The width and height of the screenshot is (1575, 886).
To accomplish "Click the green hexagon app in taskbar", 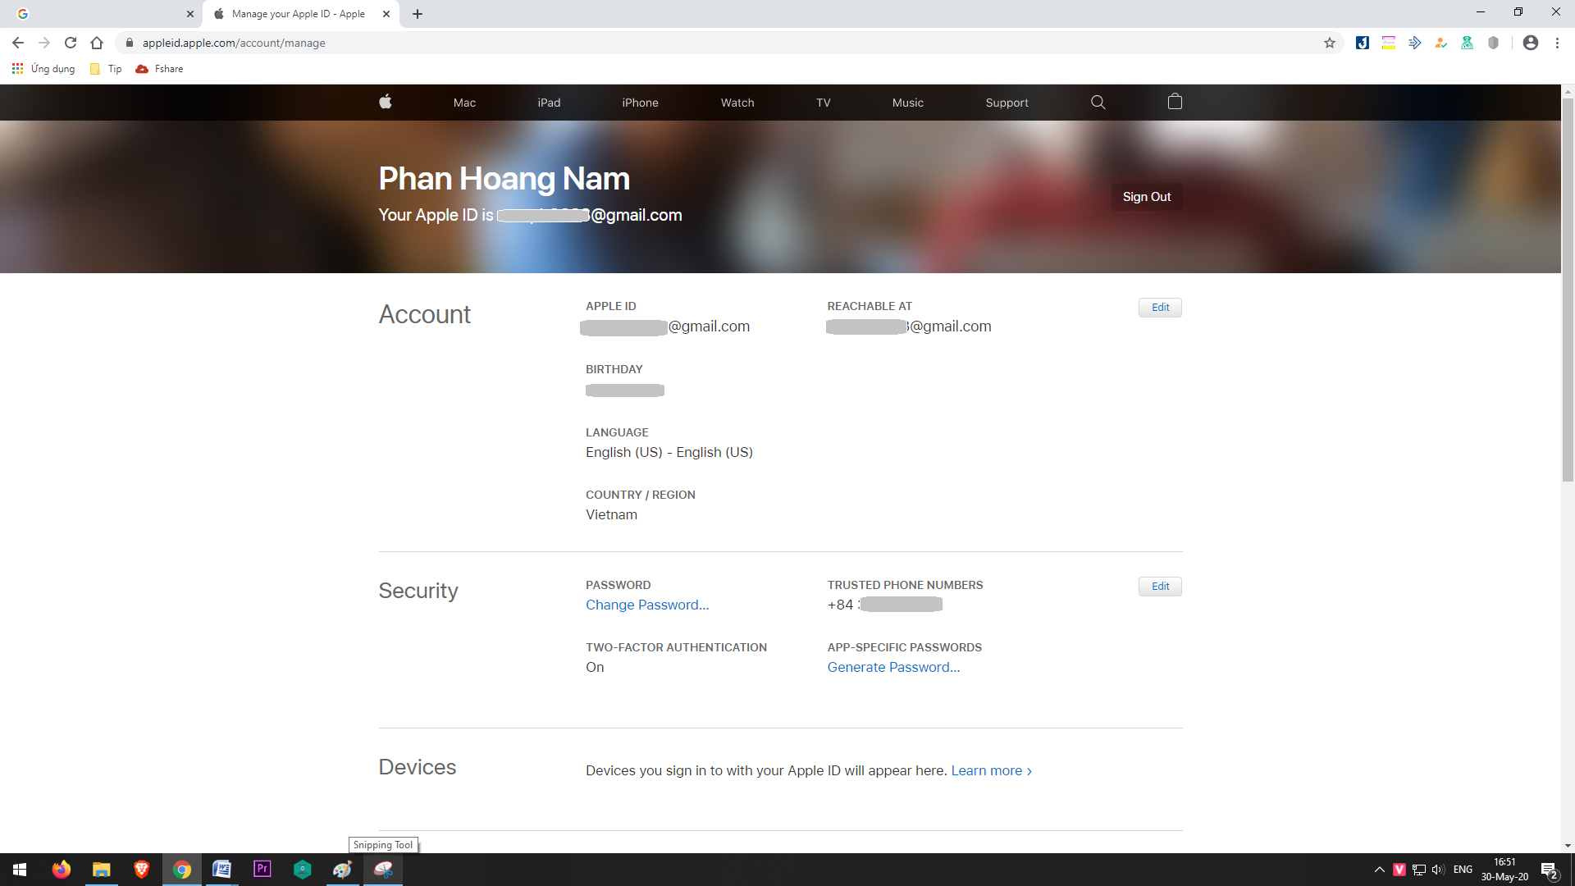I will [303, 870].
